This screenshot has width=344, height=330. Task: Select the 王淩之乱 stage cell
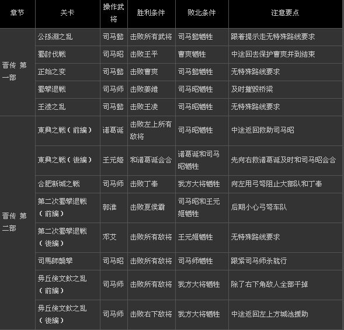point(68,107)
